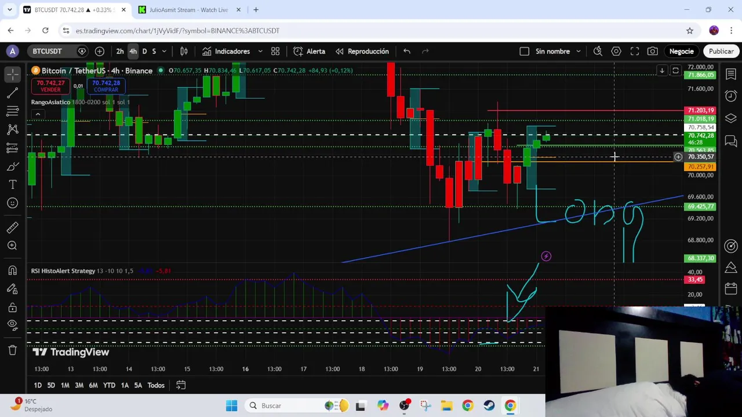Open the candlestick chart type selector

[x=184, y=52]
